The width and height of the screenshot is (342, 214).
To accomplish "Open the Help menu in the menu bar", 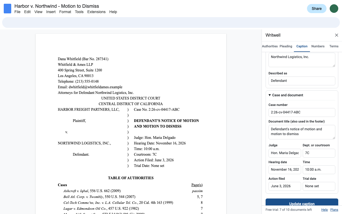I will (x=113, y=12).
